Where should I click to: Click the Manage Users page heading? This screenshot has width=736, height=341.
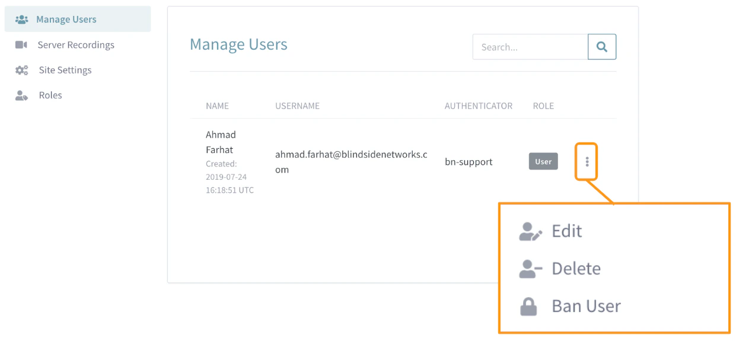(238, 44)
